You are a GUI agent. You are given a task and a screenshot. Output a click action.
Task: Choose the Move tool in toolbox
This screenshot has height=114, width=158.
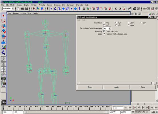[3, 26]
